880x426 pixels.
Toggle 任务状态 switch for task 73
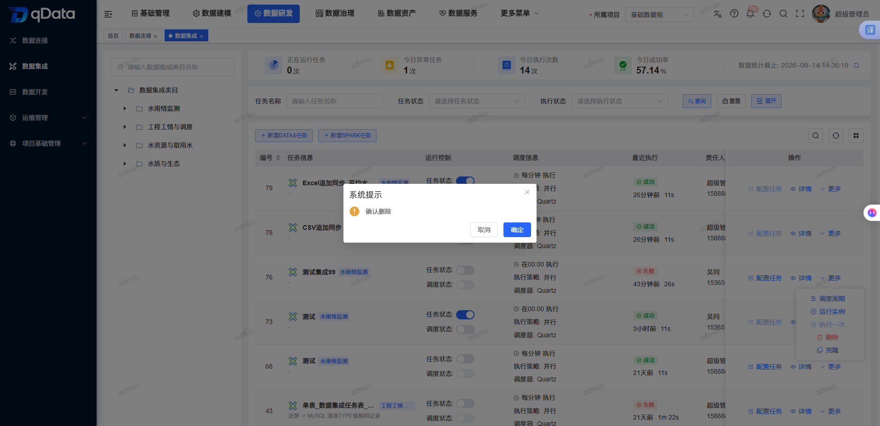[465, 315]
